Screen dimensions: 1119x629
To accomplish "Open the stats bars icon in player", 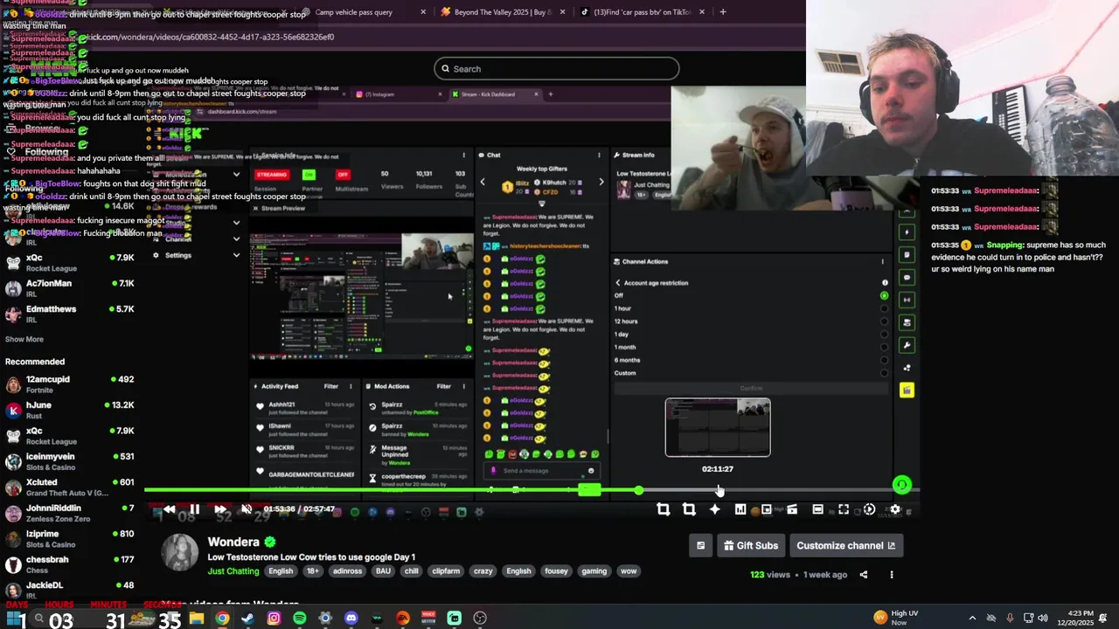I will pyautogui.click(x=740, y=509).
